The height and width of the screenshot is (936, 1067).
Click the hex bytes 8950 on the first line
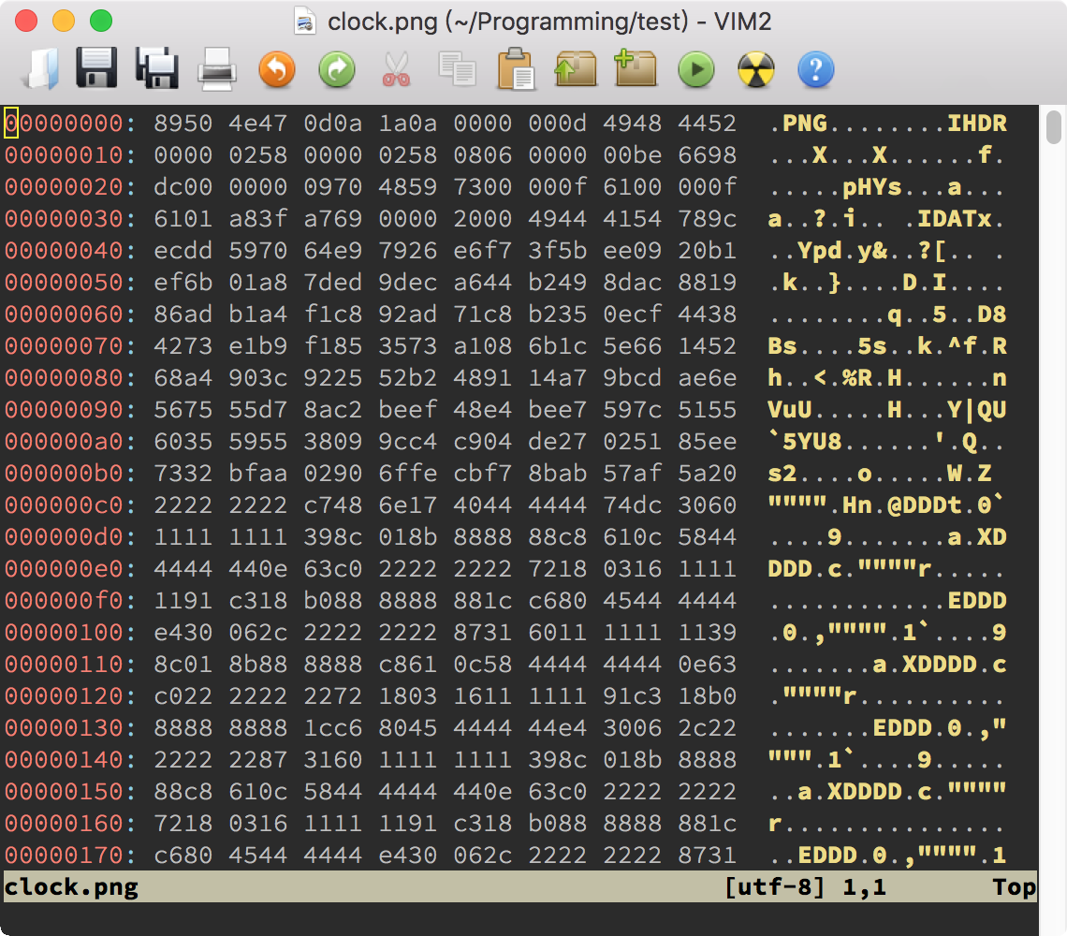pyautogui.click(x=183, y=124)
